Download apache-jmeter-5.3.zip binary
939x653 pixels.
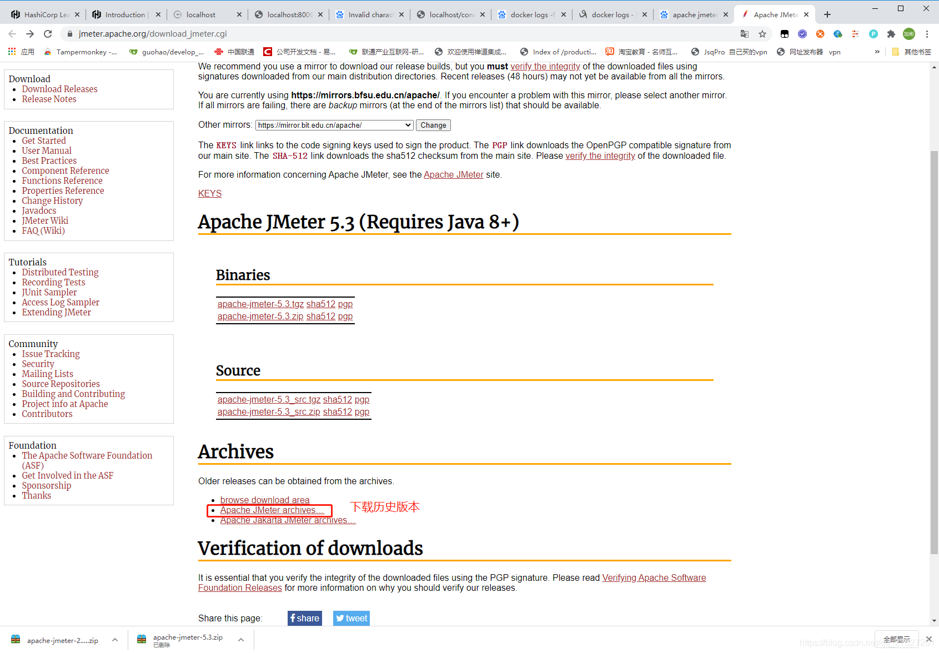(x=260, y=316)
